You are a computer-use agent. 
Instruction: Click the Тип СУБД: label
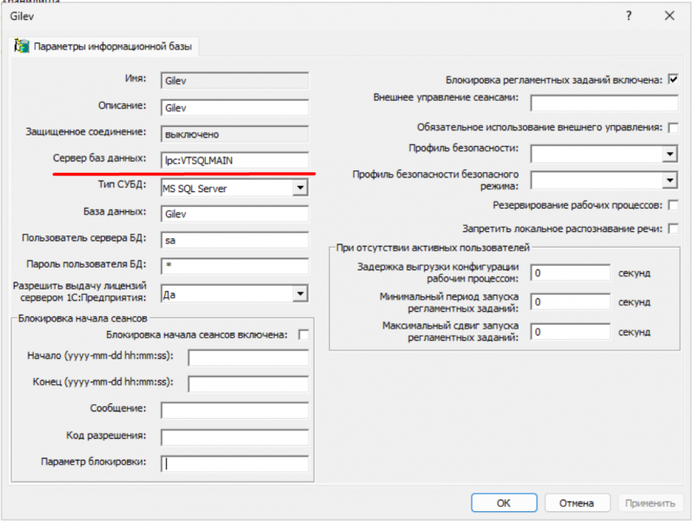pyautogui.click(x=122, y=184)
